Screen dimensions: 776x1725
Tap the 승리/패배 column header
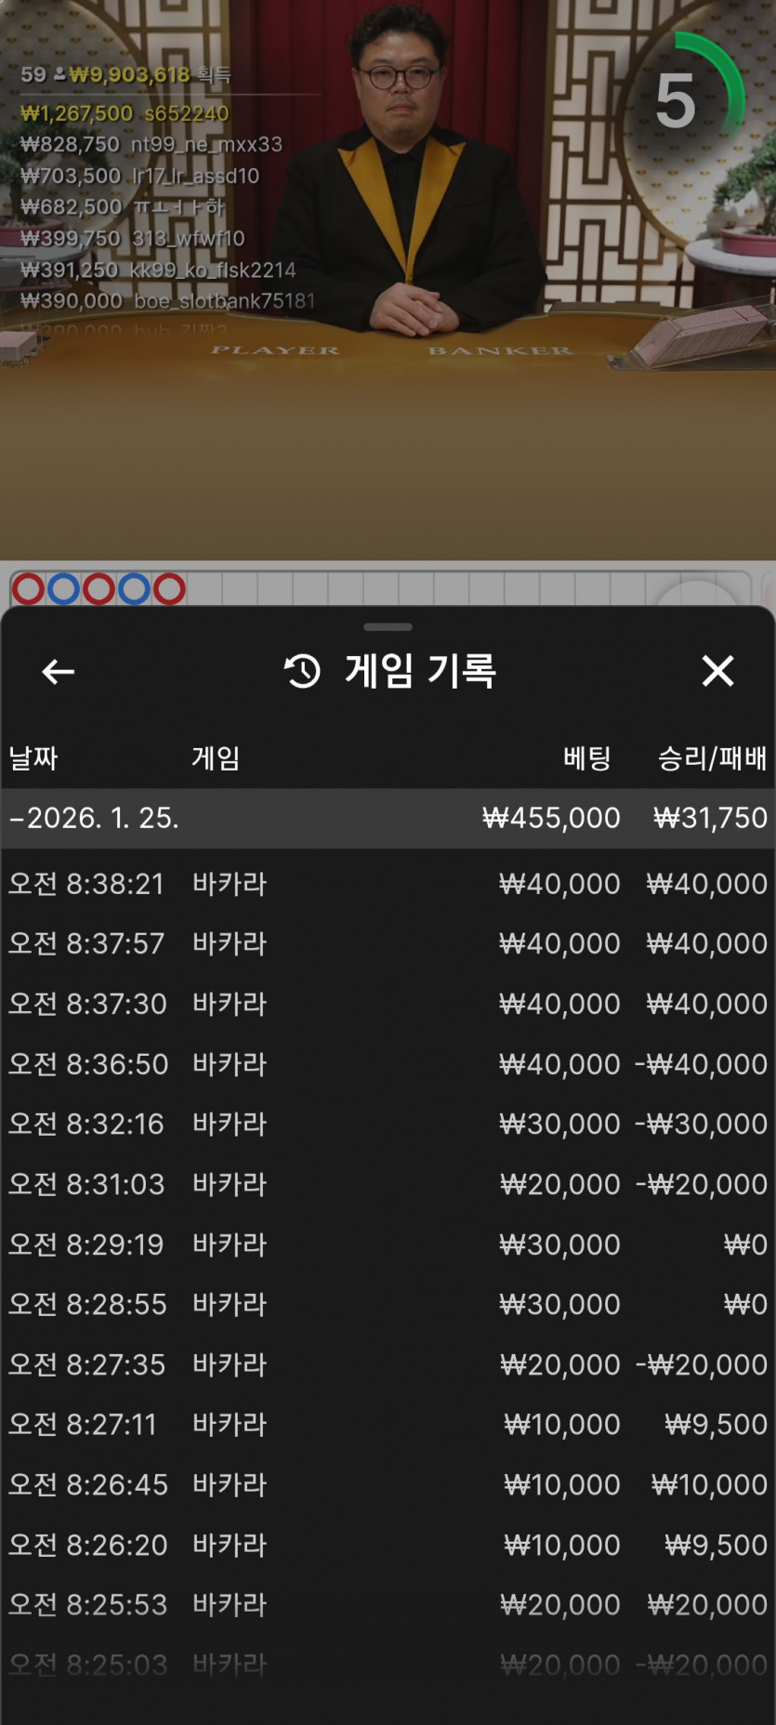click(712, 758)
